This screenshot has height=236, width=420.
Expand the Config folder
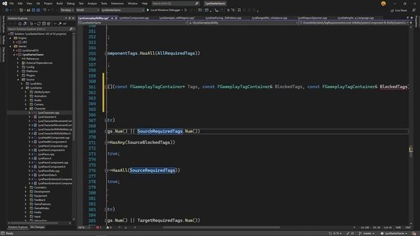point(18,67)
